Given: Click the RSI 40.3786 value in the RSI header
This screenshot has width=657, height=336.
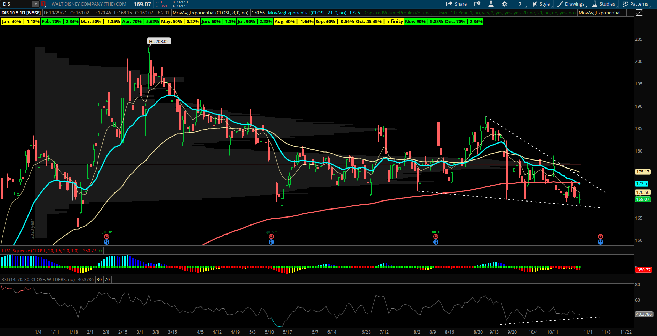Looking at the screenshot, I should 86,279.
